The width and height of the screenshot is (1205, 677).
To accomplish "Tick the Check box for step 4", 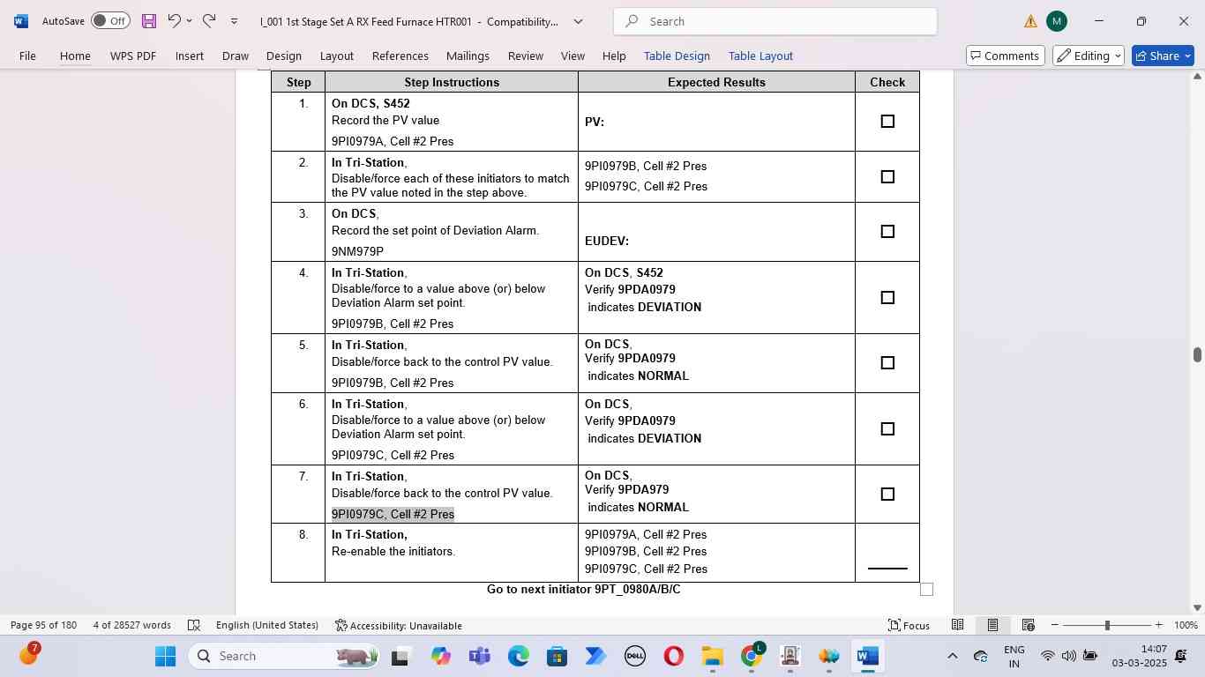I will pos(887,298).
